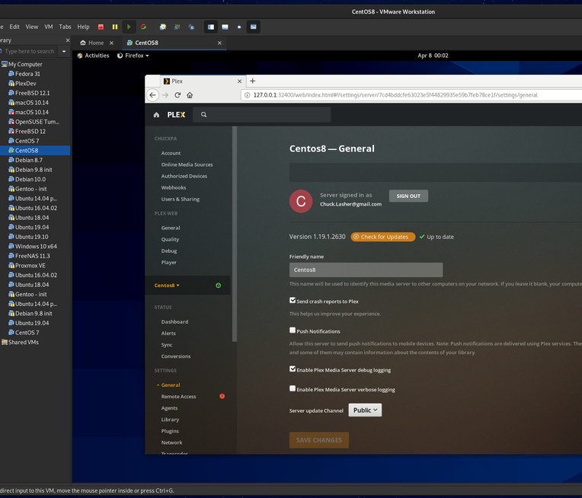The image size is (582, 498).
Task: Enable Push Notifications checkbox
Action: 293,330
